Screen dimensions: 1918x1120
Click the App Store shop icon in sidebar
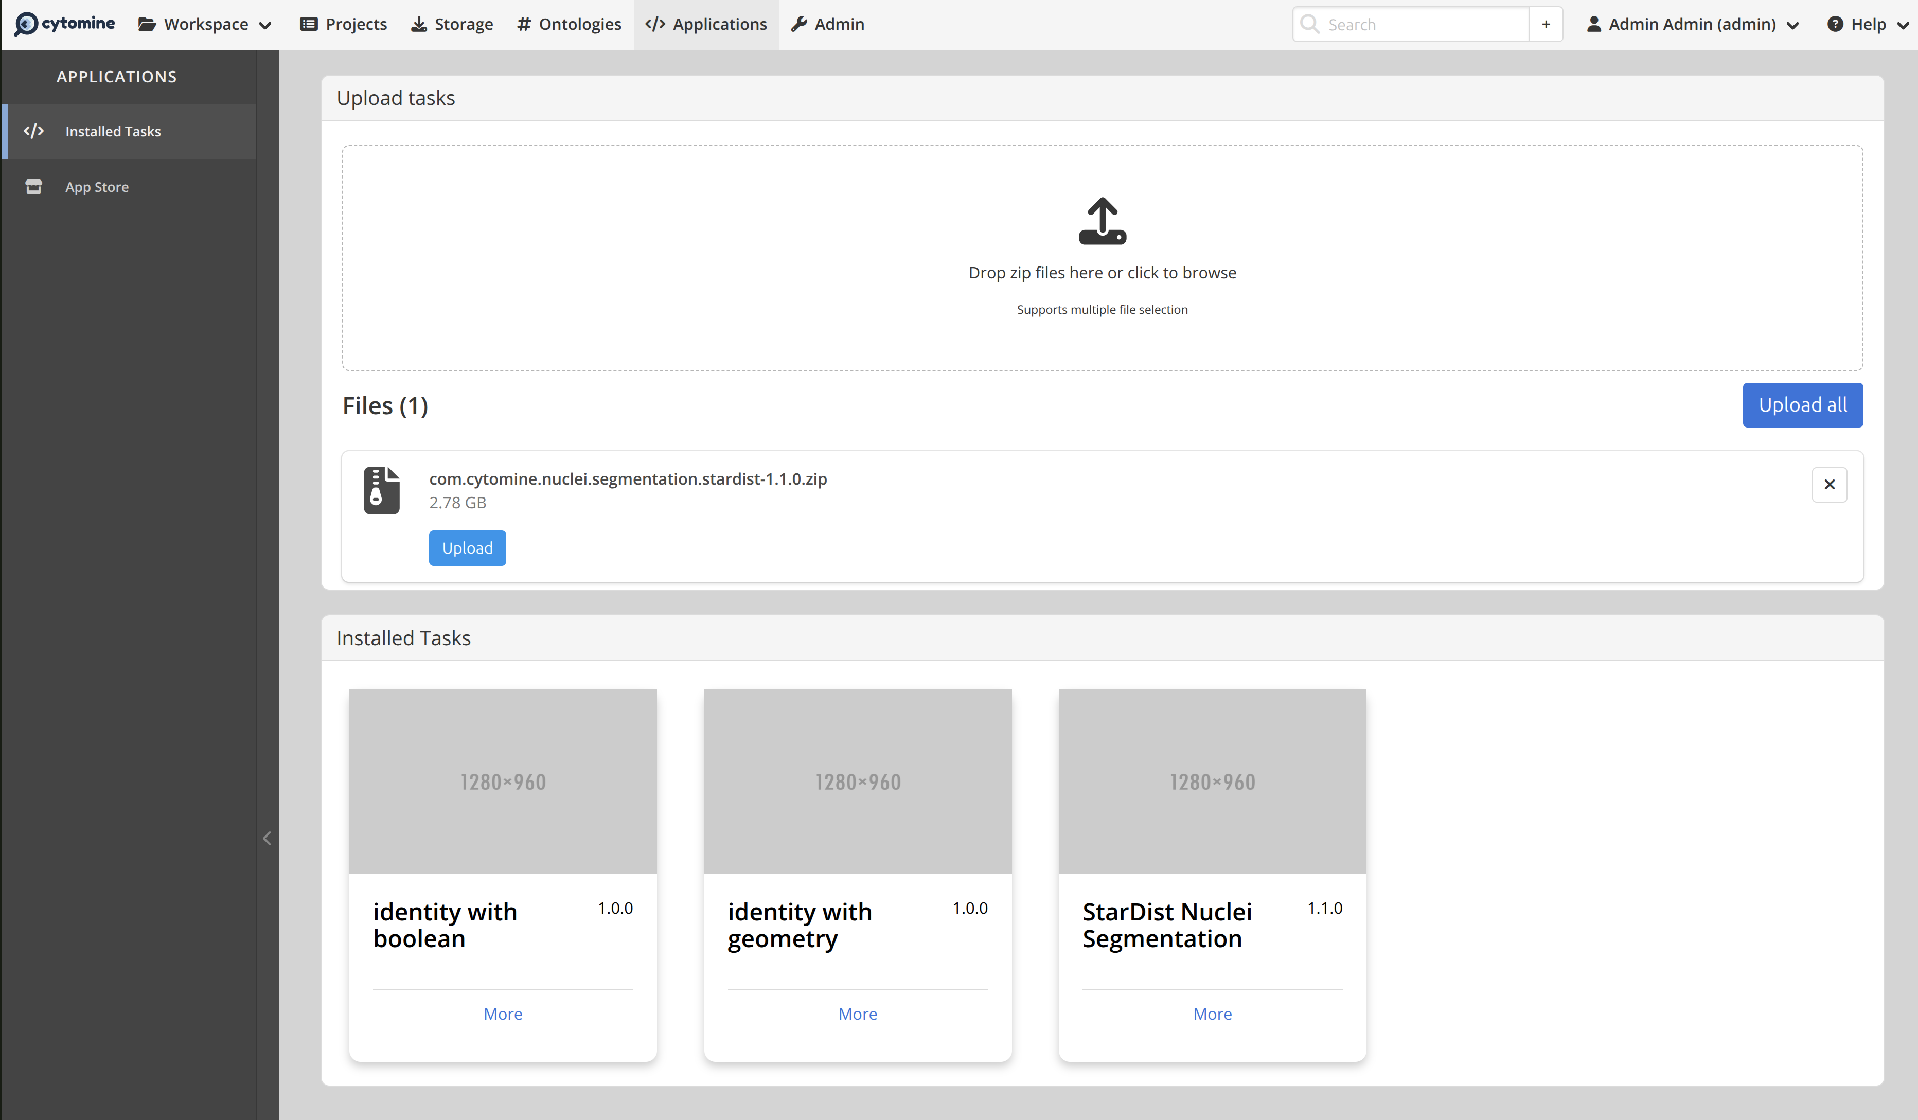[33, 186]
